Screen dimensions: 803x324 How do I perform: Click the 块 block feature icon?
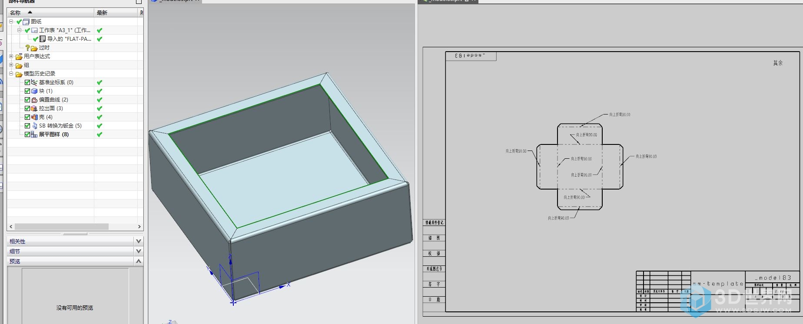coord(34,91)
